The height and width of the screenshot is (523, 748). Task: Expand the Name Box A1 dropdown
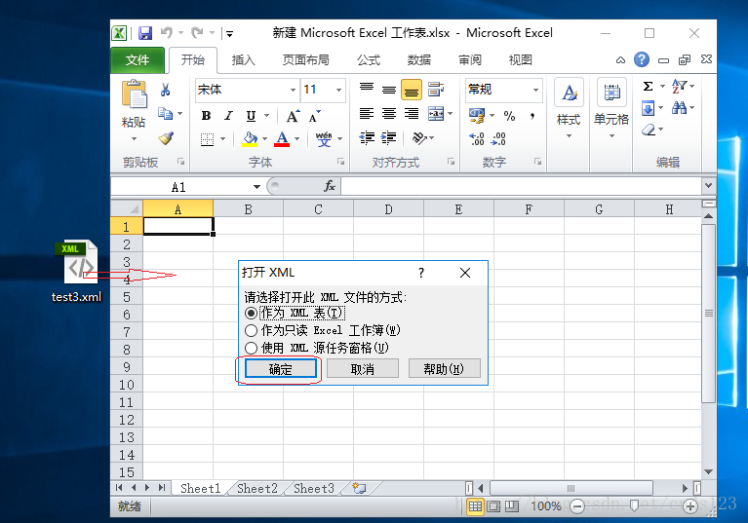[x=256, y=187]
